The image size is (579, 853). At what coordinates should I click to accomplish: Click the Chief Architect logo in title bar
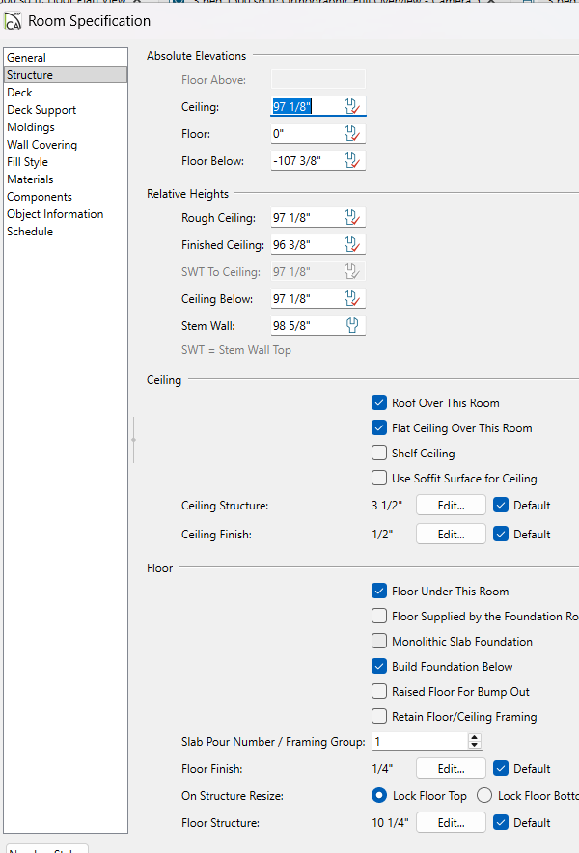click(14, 21)
